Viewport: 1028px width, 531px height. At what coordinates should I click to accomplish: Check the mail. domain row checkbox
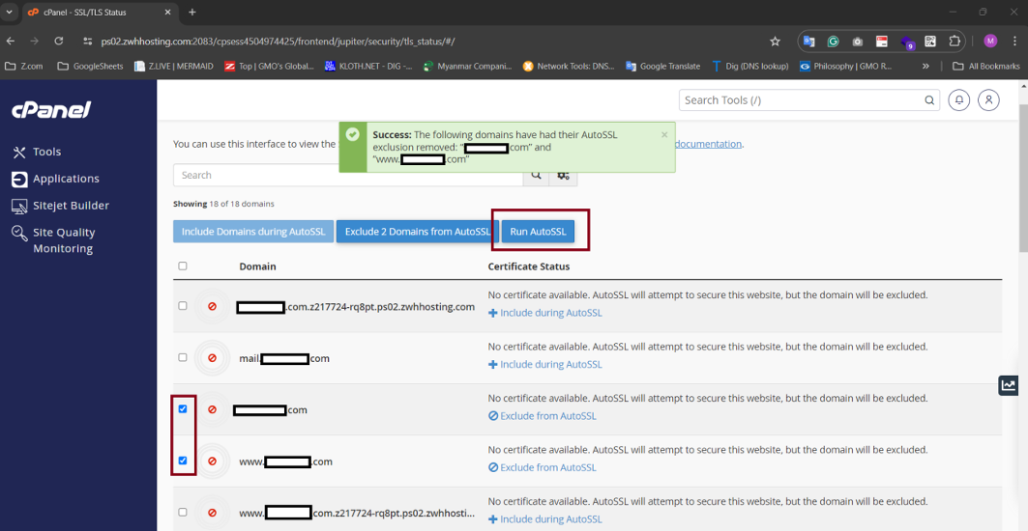182,357
